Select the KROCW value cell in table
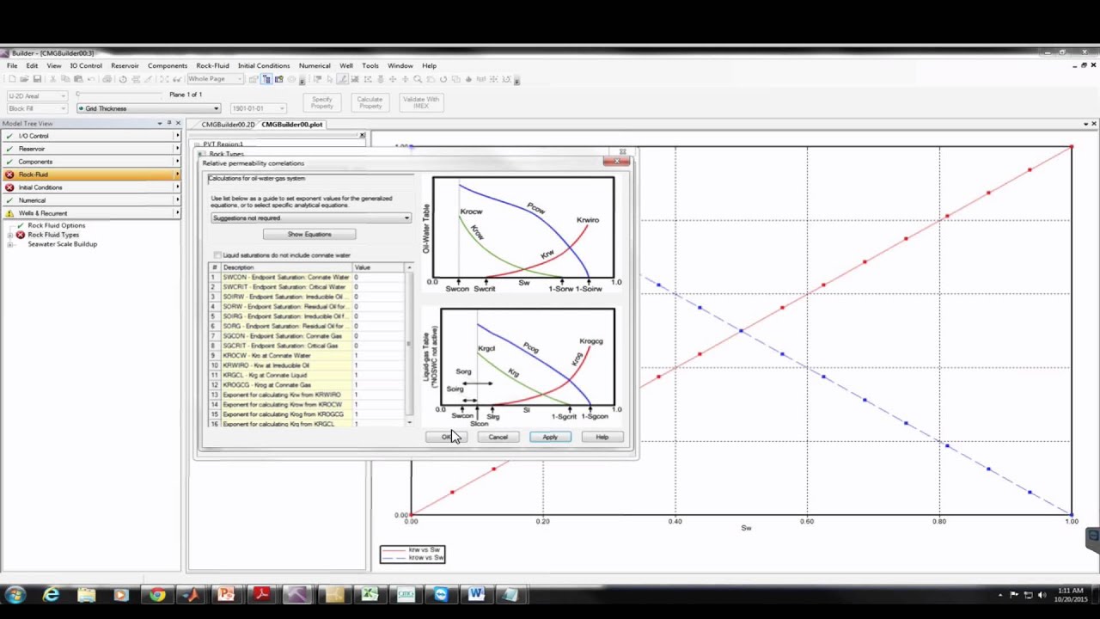The height and width of the screenshot is (619, 1100). 378,356
